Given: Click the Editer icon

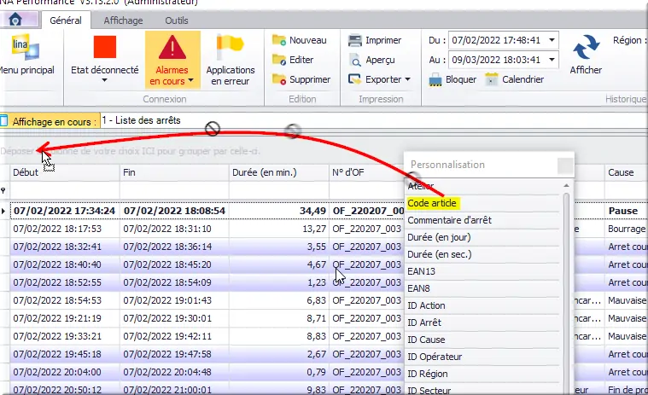Looking at the screenshot, I should (x=279, y=60).
